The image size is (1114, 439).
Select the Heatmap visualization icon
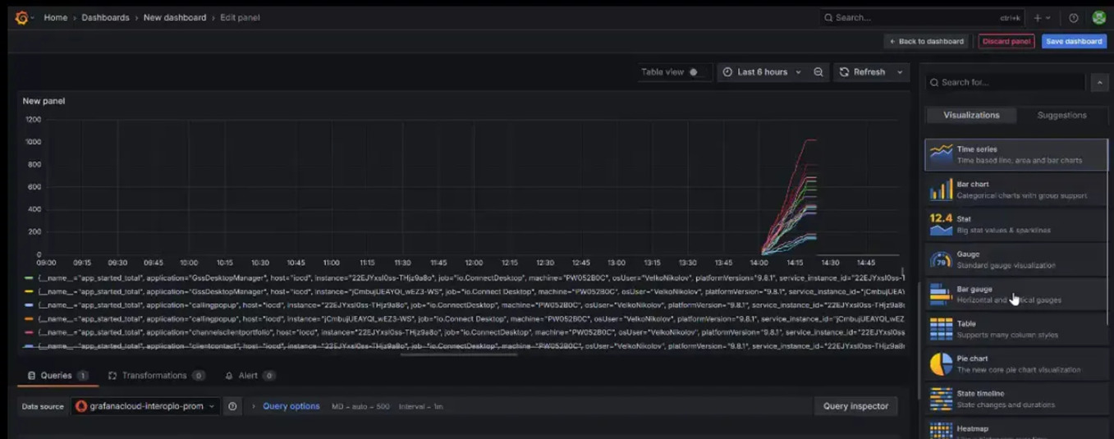tap(941, 430)
